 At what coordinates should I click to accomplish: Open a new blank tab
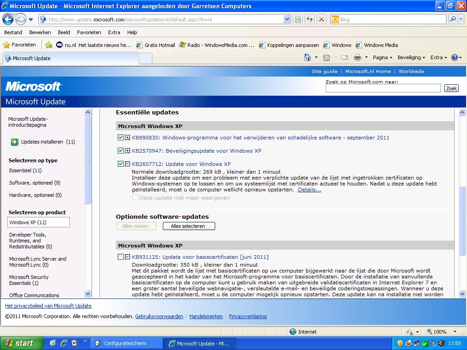coord(145,59)
